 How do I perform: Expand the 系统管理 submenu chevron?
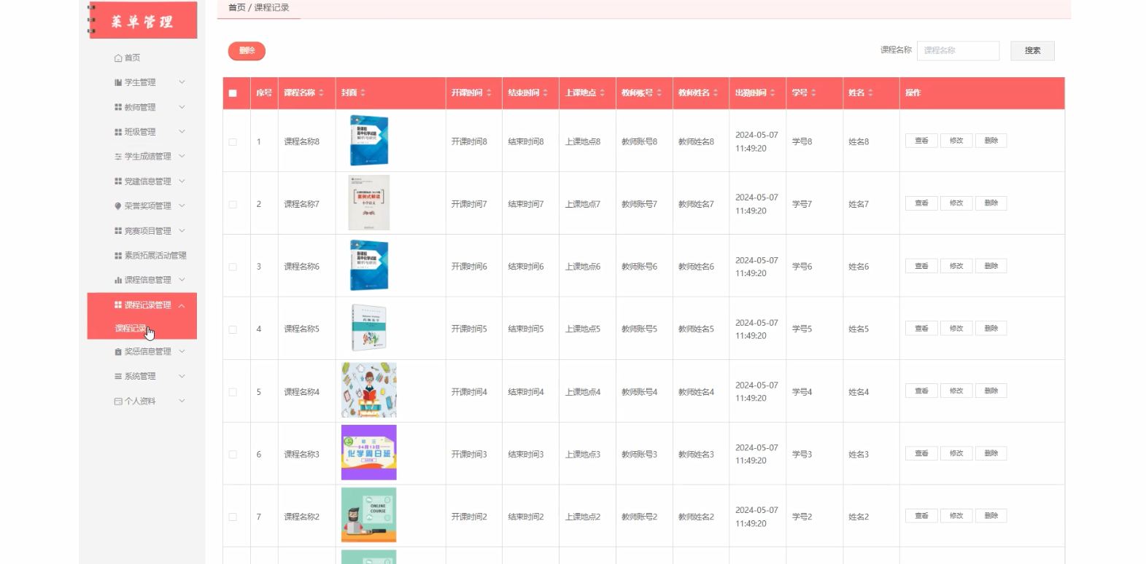click(182, 376)
